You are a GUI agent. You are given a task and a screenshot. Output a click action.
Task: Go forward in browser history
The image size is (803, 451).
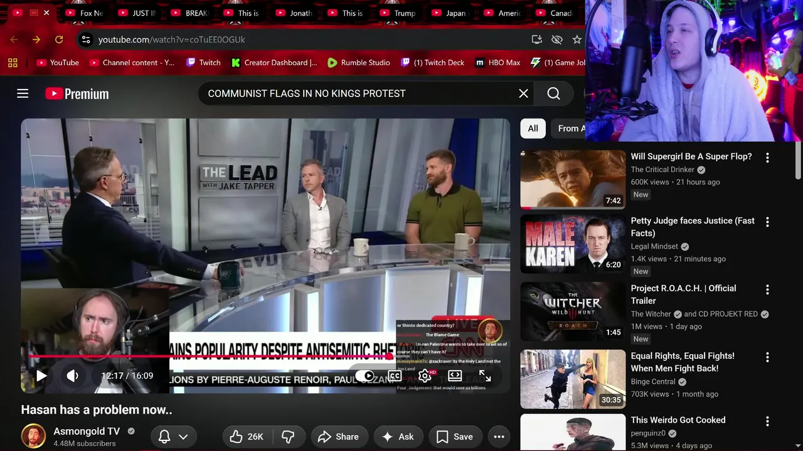coord(36,39)
